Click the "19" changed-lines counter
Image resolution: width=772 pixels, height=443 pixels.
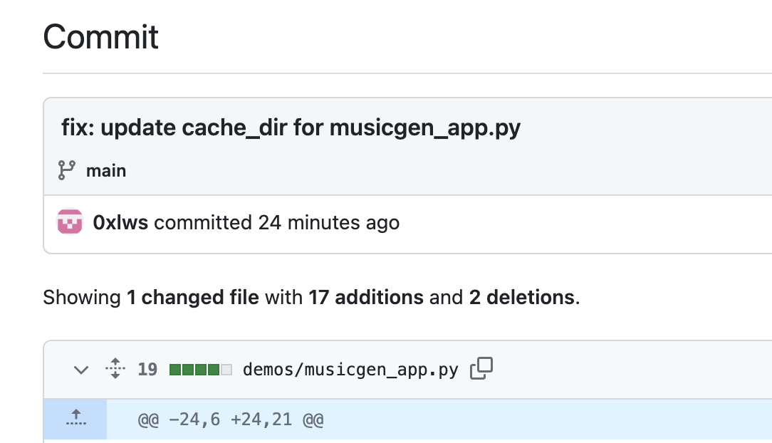coord(147,369)
